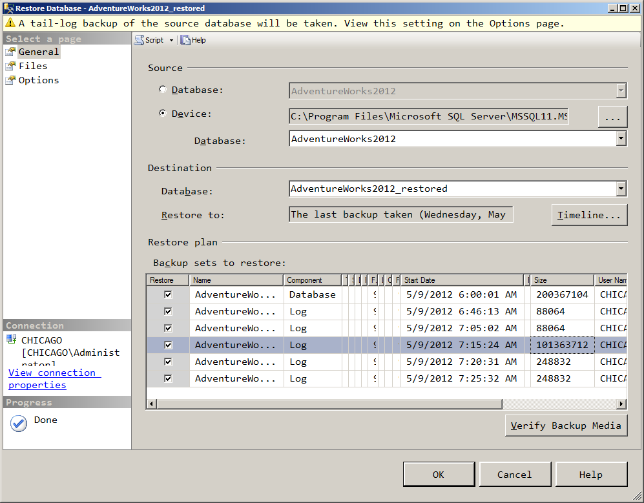The height and width of the screenshot is (503, 644).
Task: Click the CHICAGO server connection icon
Action: click(x=12, y=339)
